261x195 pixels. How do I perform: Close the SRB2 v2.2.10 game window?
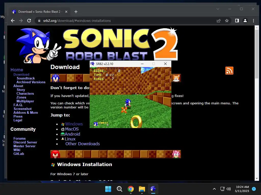click(165, 64)
